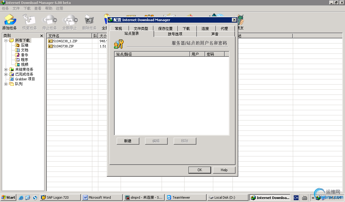Open the 注册 menu
Viewport: 345px width, 202px height.
click(x=59, y=8)
